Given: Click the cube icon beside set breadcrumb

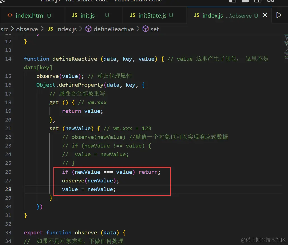Looking at the screenshot, I should [x=145, y=29].
